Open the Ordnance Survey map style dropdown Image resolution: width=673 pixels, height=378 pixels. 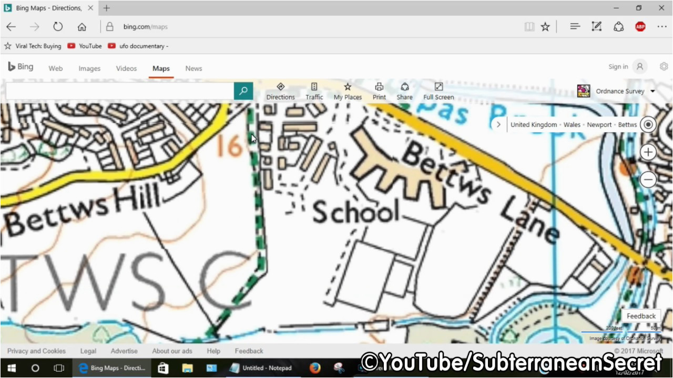(x=616, y=91)
